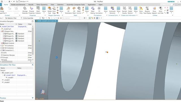Toggle 1D Collectors checkbox
The height and width of the screenshot is (102, 181).
pyautogui.click(x=2, y=46)
